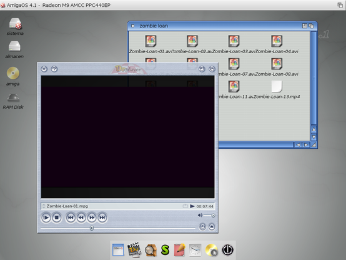Select the Zombie-Loan-08.avi file icon
This screenshot has width=346, height=260.
point(277,64)
